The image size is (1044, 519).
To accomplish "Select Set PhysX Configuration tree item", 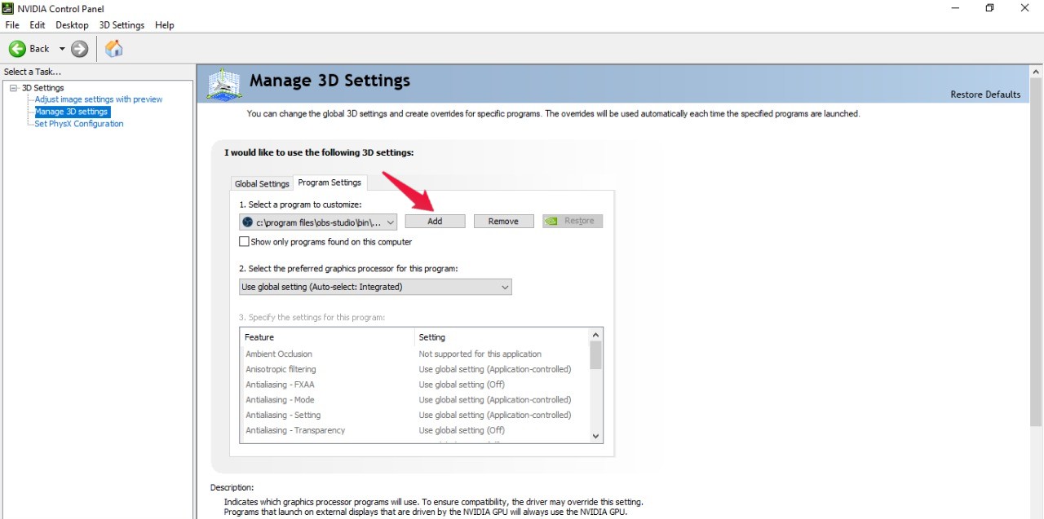I will (x=79, y=124).
